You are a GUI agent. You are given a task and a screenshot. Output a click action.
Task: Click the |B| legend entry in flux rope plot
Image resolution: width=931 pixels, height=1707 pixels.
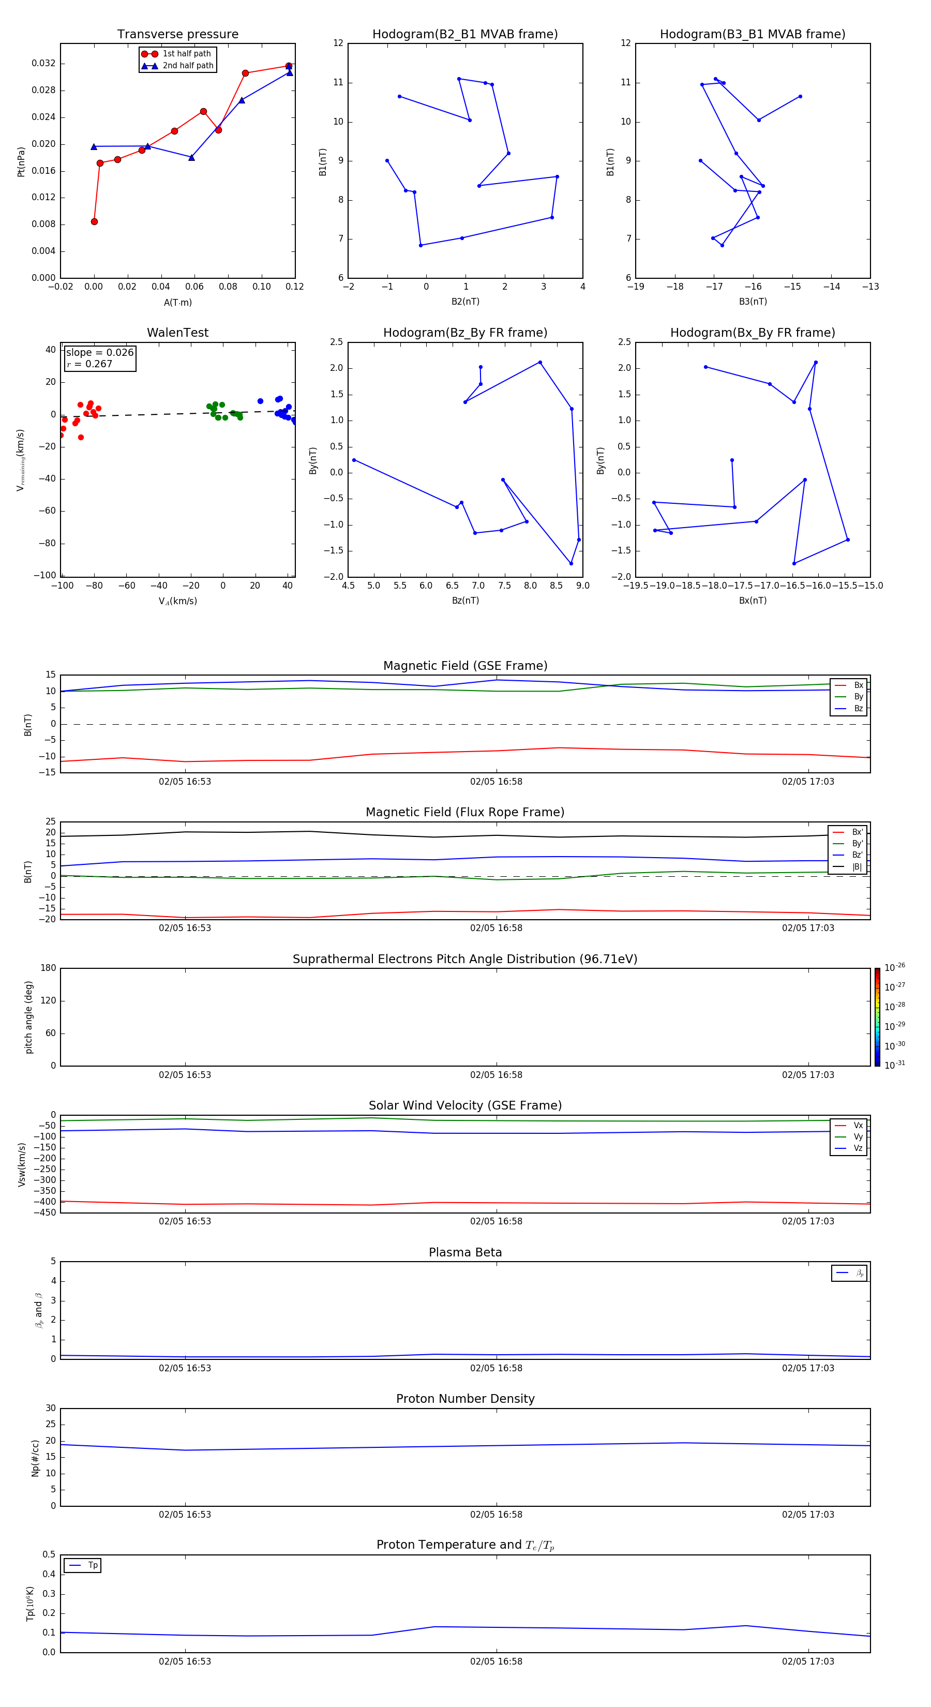pos(848,867)
